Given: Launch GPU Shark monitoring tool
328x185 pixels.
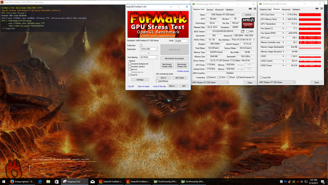Looking at the screenshot, I should 180,78.
